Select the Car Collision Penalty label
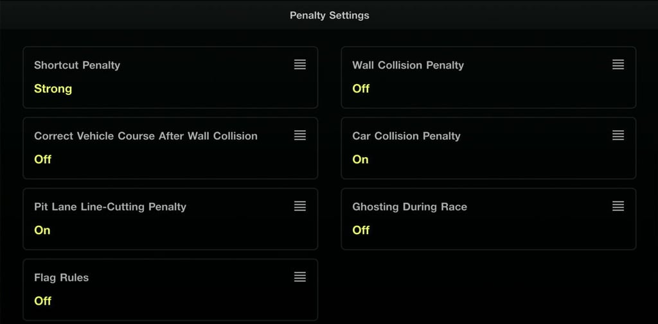Image resolution: width=658 pixels, height=324 pixels. [x=406, y=136]
